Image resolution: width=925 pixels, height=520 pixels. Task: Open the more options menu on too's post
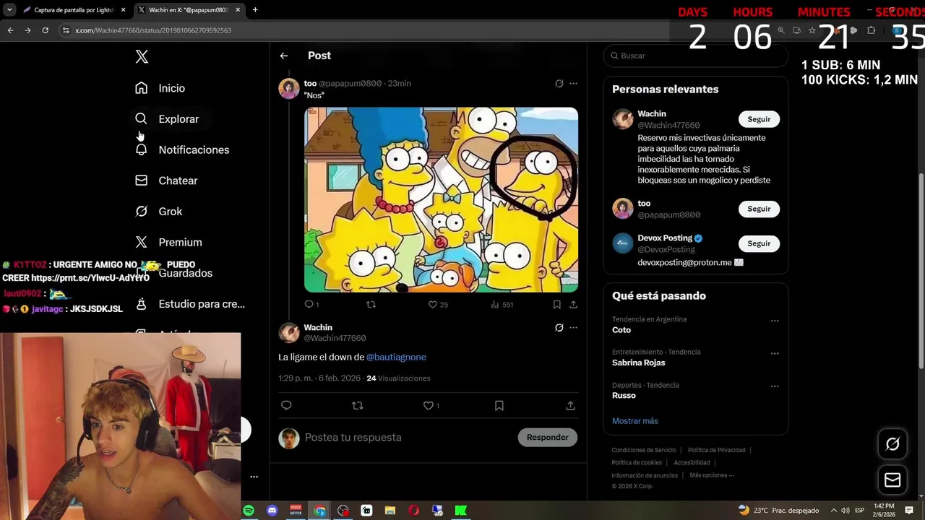click(x=573, y=84)
